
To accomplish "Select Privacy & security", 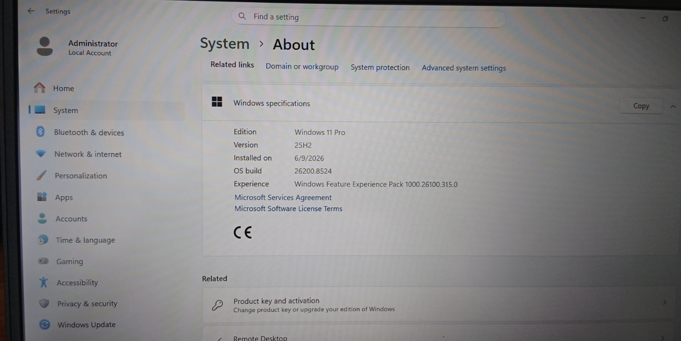I will click(87, 304).
